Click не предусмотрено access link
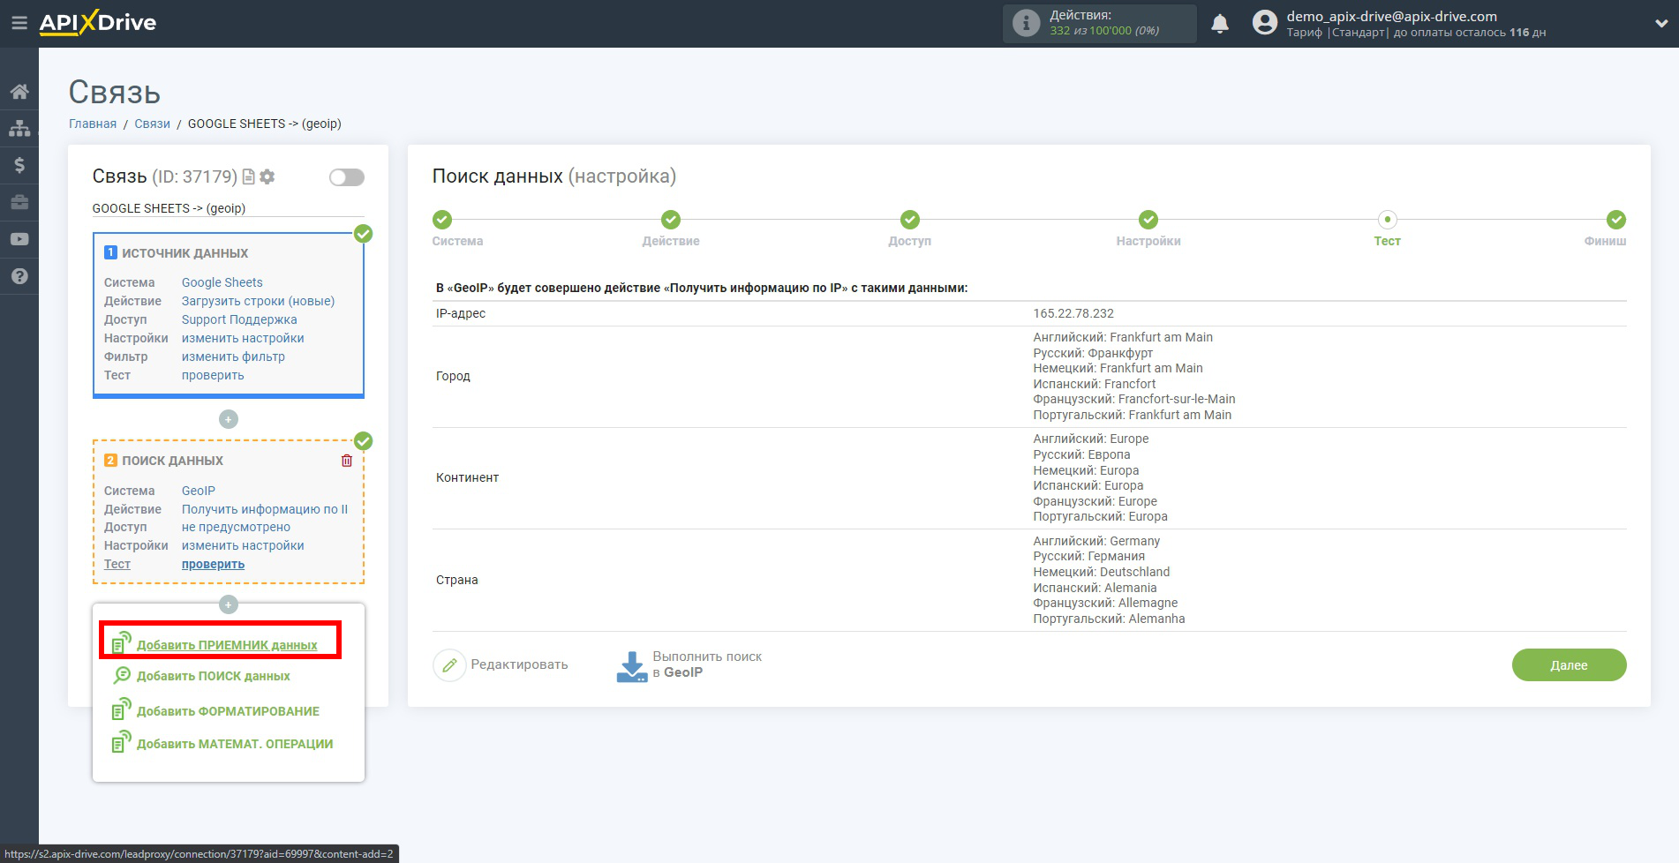Image resolution: width=1679 pixels, height=863 pixels. [236, 527]
